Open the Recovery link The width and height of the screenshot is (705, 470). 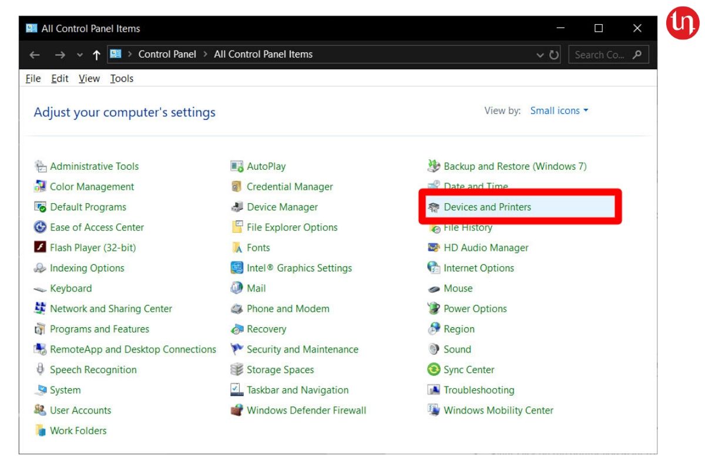click(267, 329)
